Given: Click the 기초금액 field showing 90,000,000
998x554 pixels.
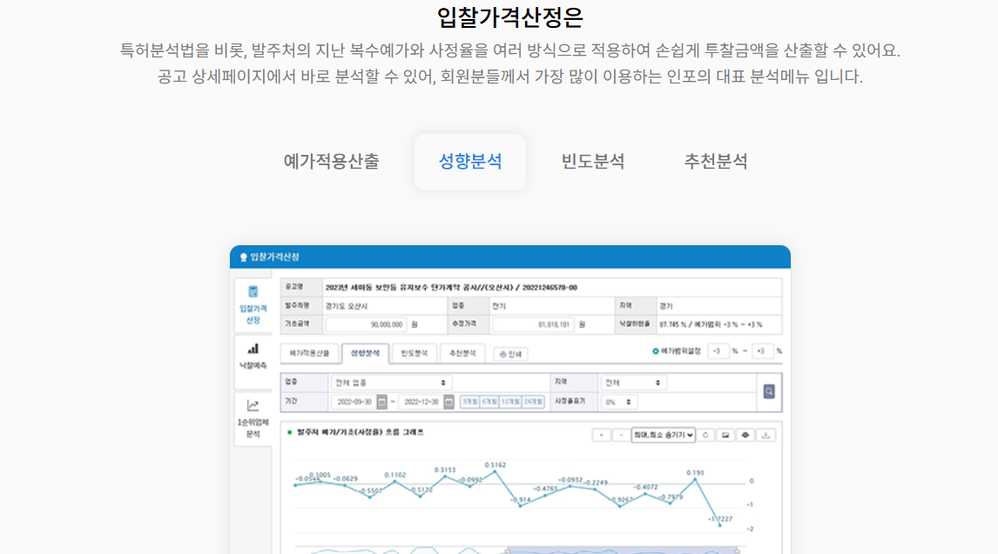Looking at the screenshot, I should tap(366, 324).
